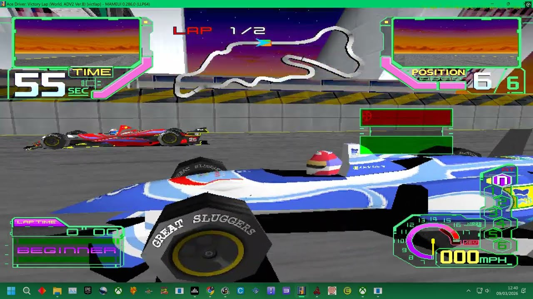533x299 pixels.
Task: Click the MAME window title bar text
Action: pos(78,4)
